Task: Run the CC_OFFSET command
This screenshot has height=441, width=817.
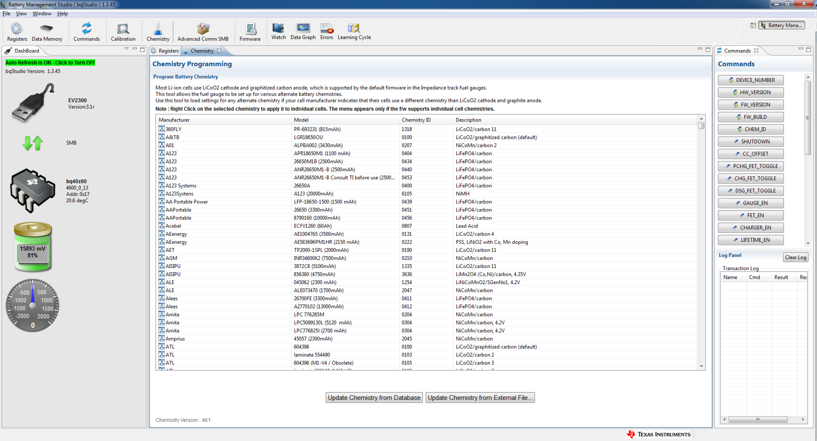Action: (x=751, y=154)
